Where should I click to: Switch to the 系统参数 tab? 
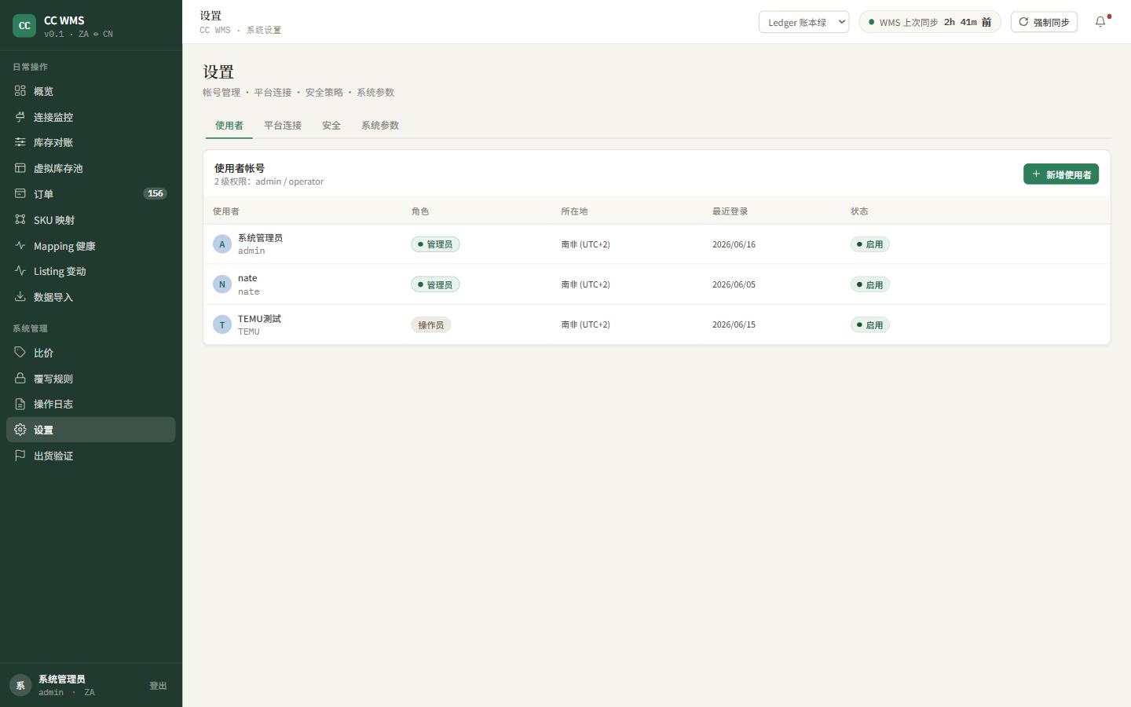point(380,126)
